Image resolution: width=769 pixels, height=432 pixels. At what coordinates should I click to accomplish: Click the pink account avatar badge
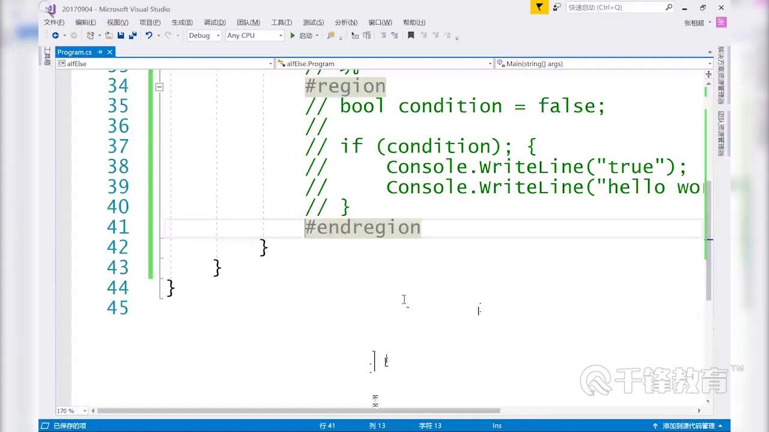(722, 22)
